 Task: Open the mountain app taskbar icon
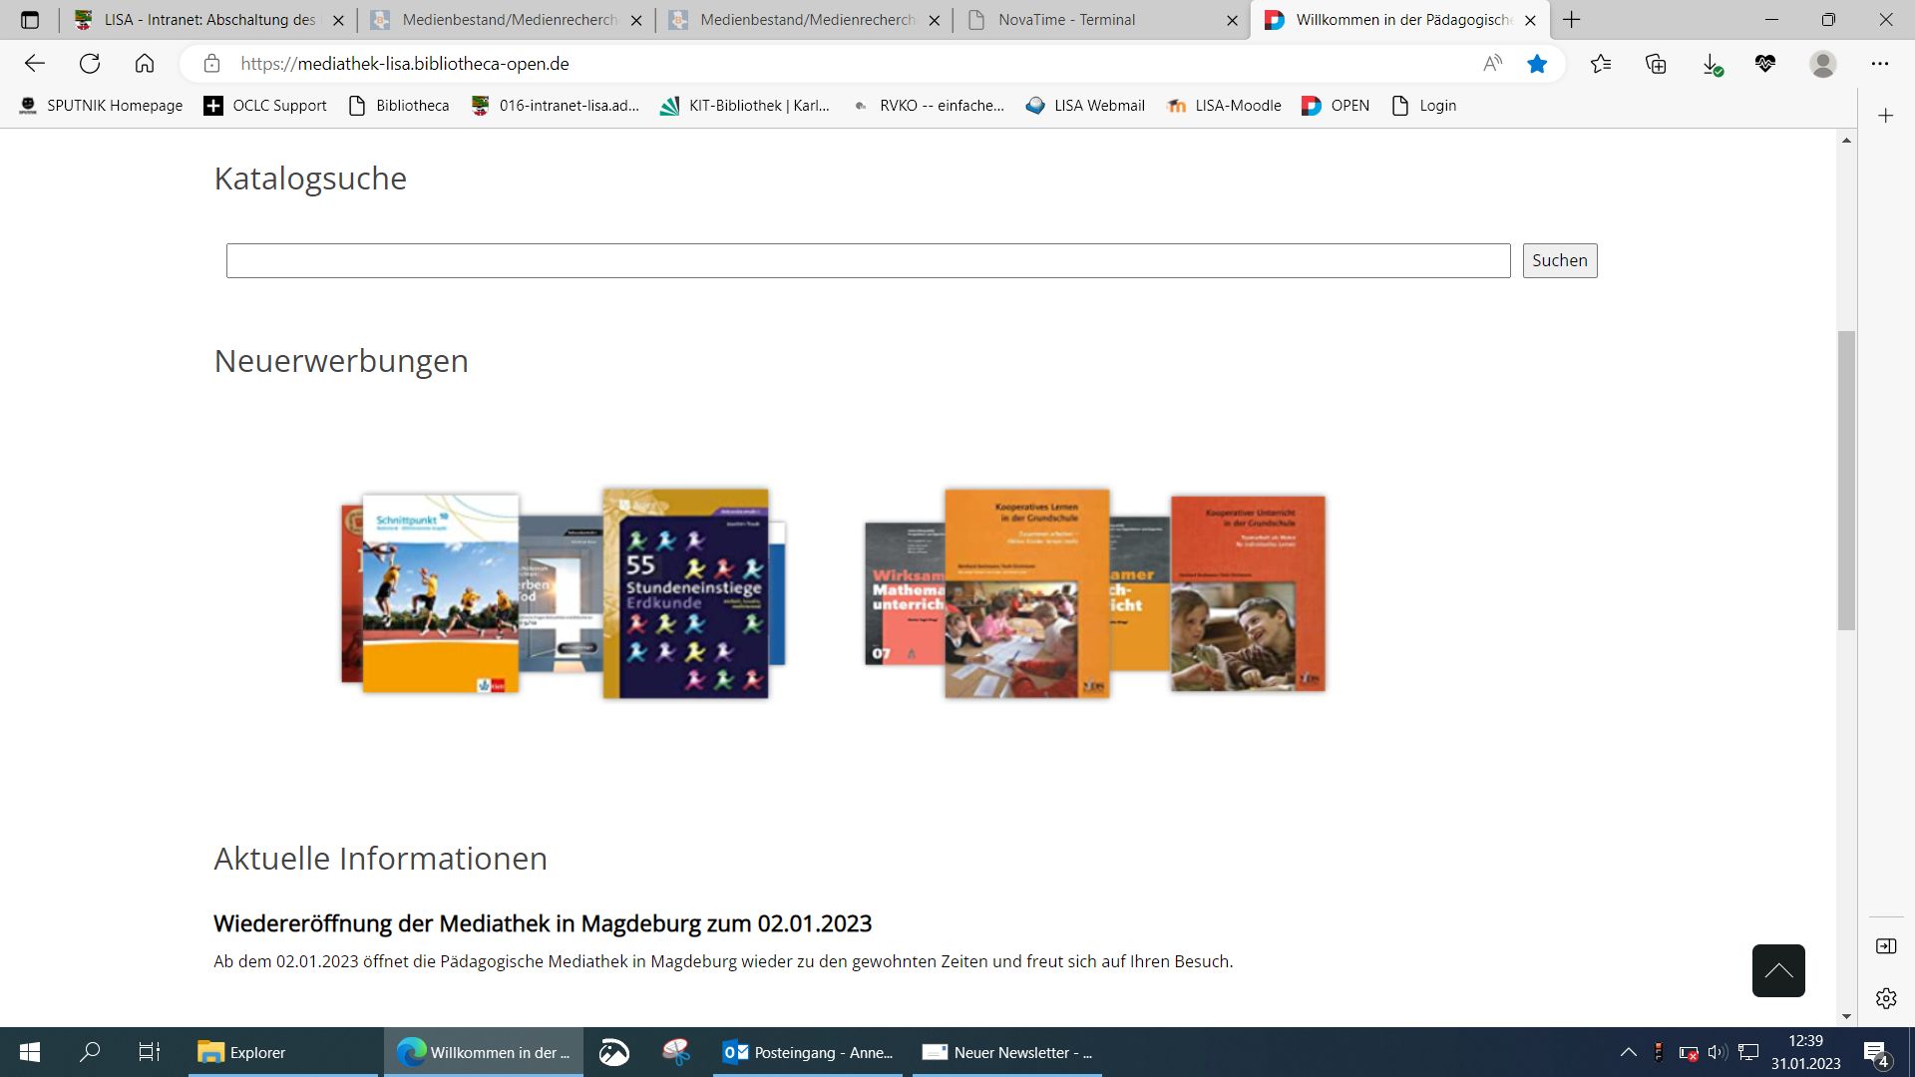[x=614, y=1052]
